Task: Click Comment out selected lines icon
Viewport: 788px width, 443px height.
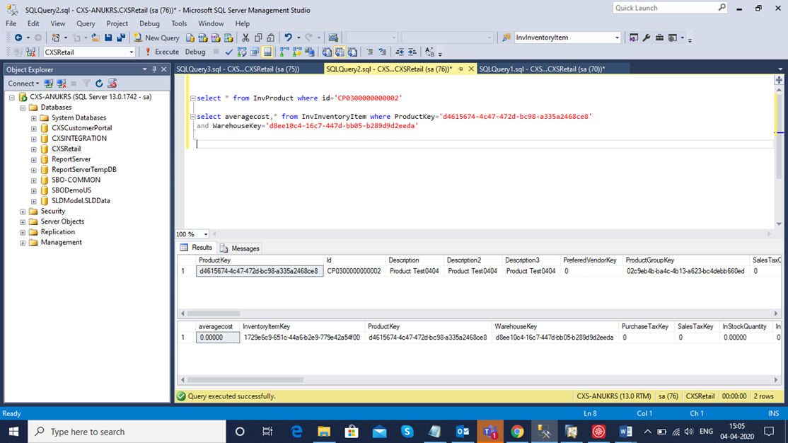Action: (x=370, y=52)
